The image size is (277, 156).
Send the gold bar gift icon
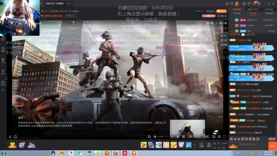(x=174, y=145)
